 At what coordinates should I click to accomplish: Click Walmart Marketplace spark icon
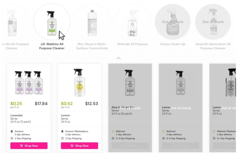pos(214,131)
